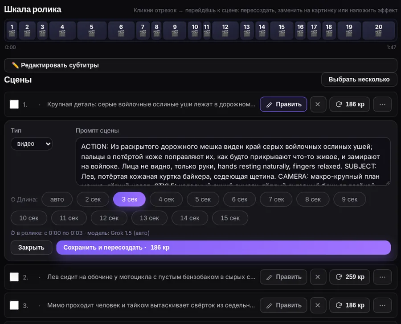
Task: Set length to авто
Action: coord(57,199)
